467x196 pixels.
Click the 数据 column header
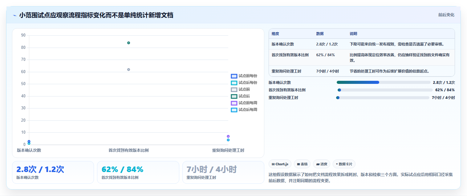point(320,34)
